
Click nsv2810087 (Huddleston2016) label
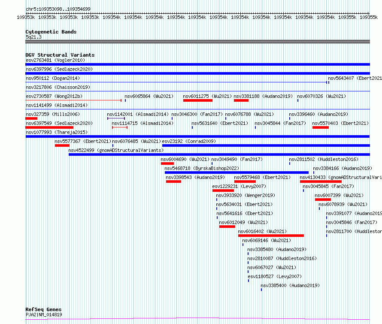point(282,258)
